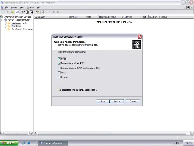Click the Web Service Extensions folder icon
Screen dimensions: 194x146
coord(9,29)
